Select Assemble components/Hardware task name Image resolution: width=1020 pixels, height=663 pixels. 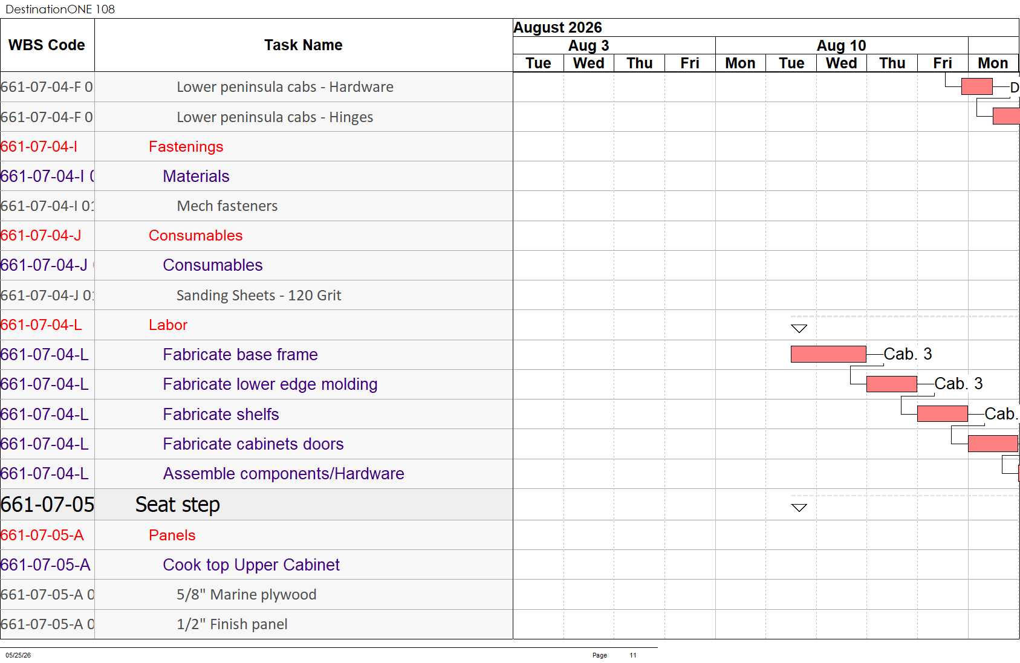point(284,474)
